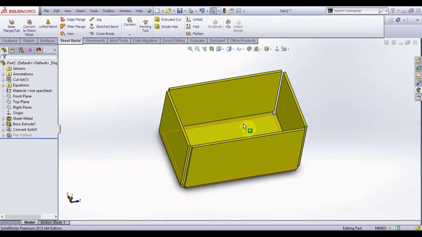
Task: Open DimXpertManager tab in left panel
Action: click(30, 50)
